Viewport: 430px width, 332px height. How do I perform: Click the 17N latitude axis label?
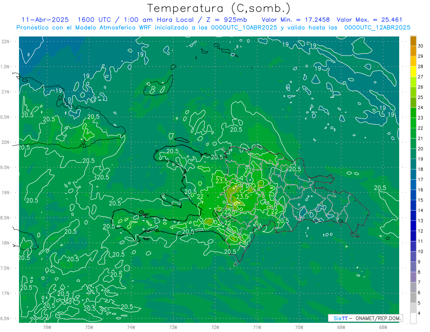point(6,293)
